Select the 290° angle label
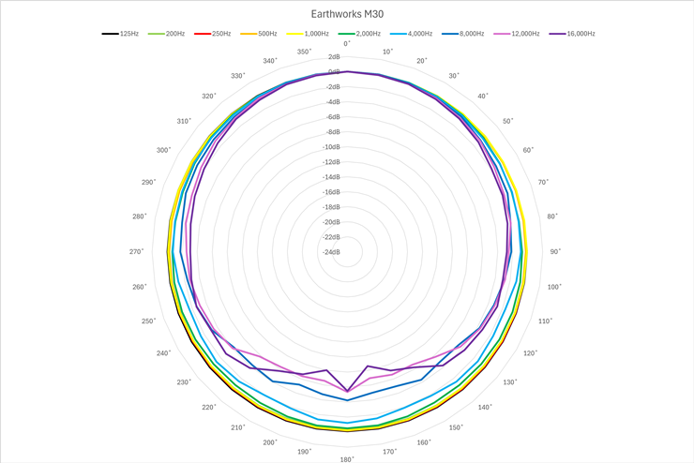The image size is (694, 463). click(x=149, y=182)
